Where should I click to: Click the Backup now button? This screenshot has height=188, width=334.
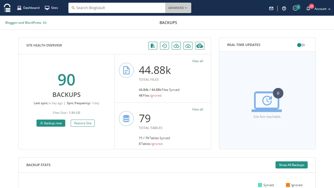click(x=51, y=123)
